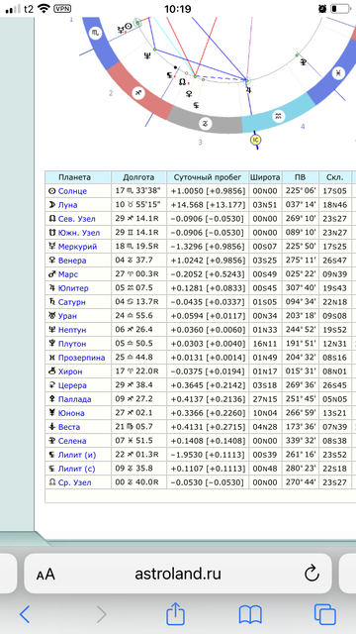
Task: Click the Saturn symbol beside Сатурн
Action: (51, 302)
